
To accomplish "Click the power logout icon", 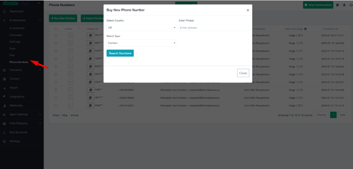I will pos(350,5).
